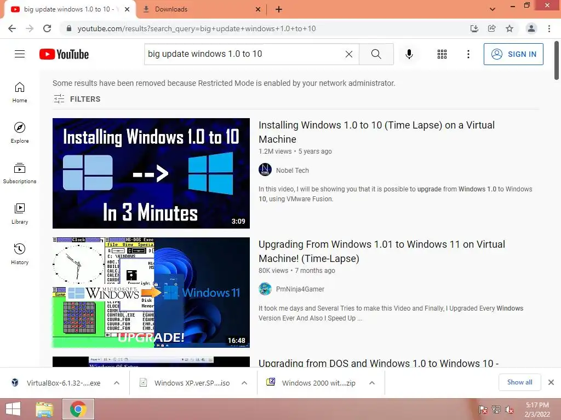Open History in sidebar
The image size is (561, 420).
pos(20,254)
